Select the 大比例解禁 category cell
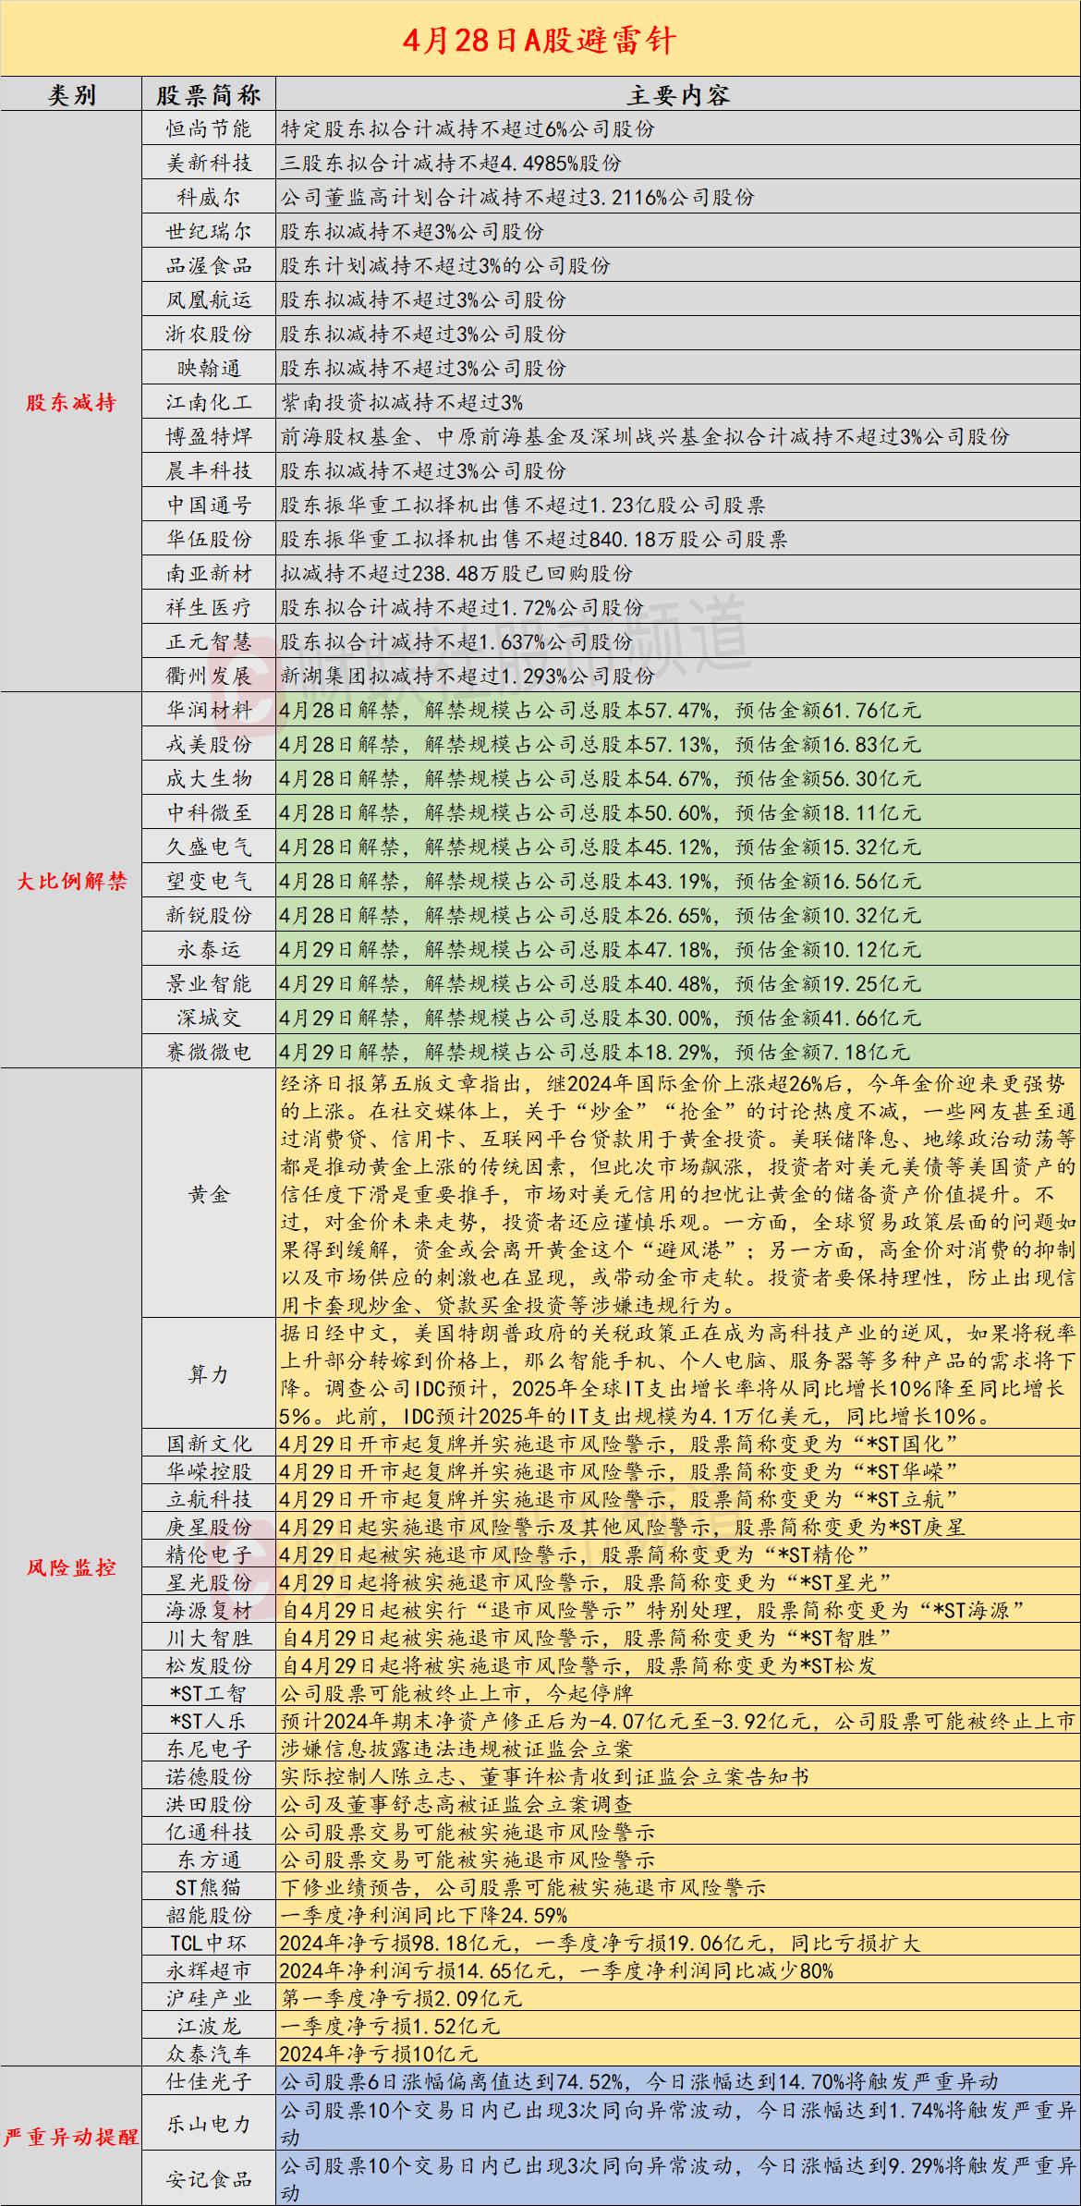This screenshot has height=2206, width=1081. [71, 881]
